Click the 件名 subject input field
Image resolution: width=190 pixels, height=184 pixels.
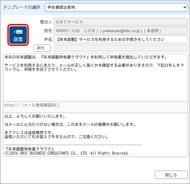click(121, 40)
